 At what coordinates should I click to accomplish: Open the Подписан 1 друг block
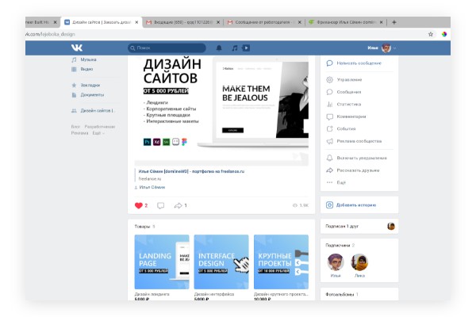point(359,226)
